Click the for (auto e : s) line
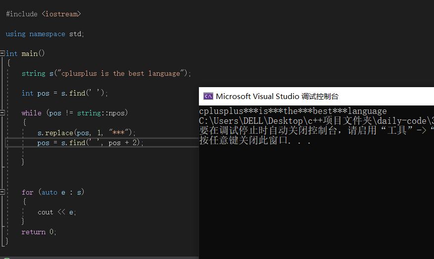This screenshot has width=434, height=259. (53, 192)
